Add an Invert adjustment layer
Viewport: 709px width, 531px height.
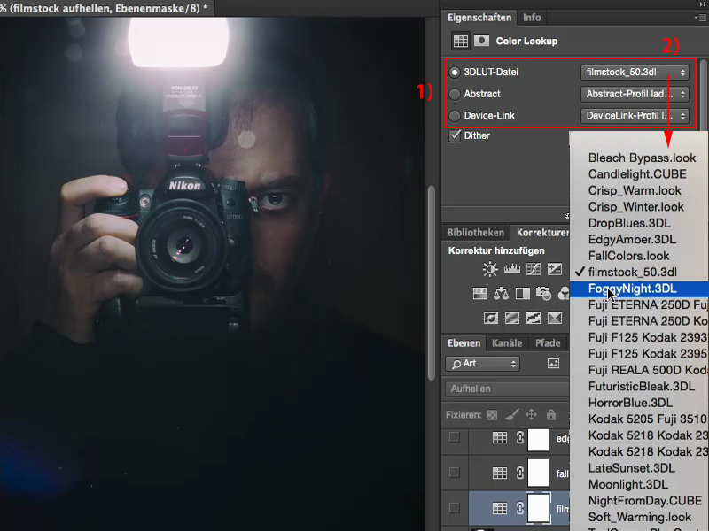tap(491, 319)
